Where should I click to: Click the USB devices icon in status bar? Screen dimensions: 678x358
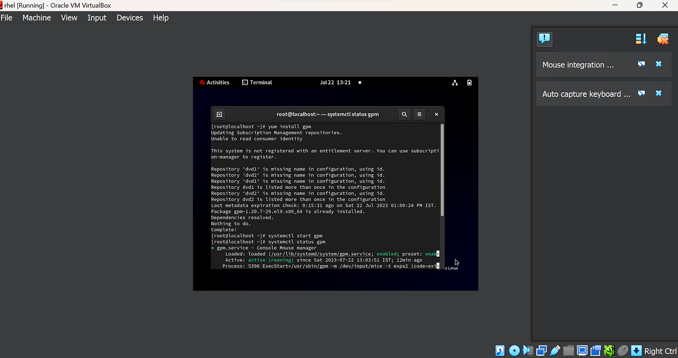click(x=555, y=351)
